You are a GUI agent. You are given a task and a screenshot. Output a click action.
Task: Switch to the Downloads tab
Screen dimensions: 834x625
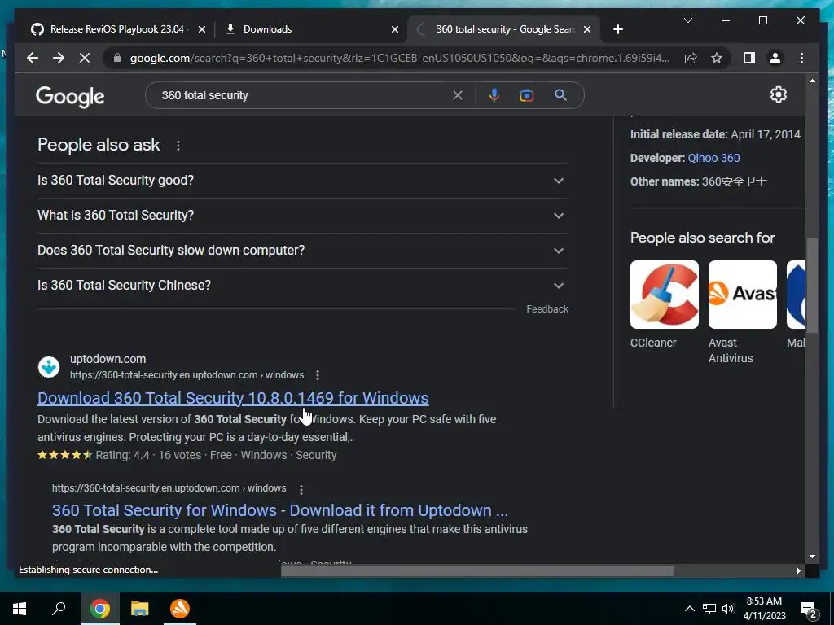point(311,29)
